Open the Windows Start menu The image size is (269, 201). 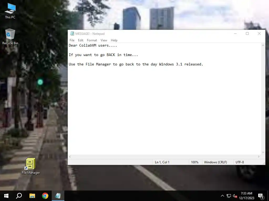[x=6, y=196]
